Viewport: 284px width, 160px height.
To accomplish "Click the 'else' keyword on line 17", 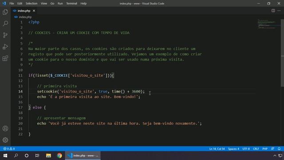I will tap(37, 108).
